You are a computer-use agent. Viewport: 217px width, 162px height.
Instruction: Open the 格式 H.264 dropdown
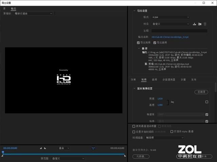click(171, 17)
